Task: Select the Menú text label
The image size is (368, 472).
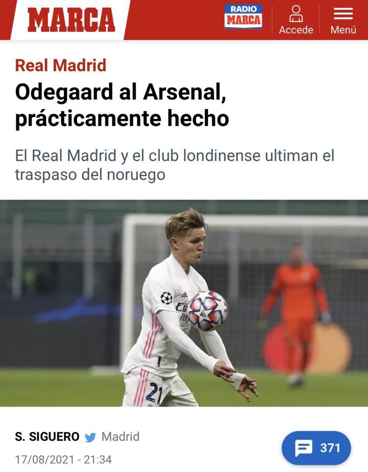Action: coord(343,30)
